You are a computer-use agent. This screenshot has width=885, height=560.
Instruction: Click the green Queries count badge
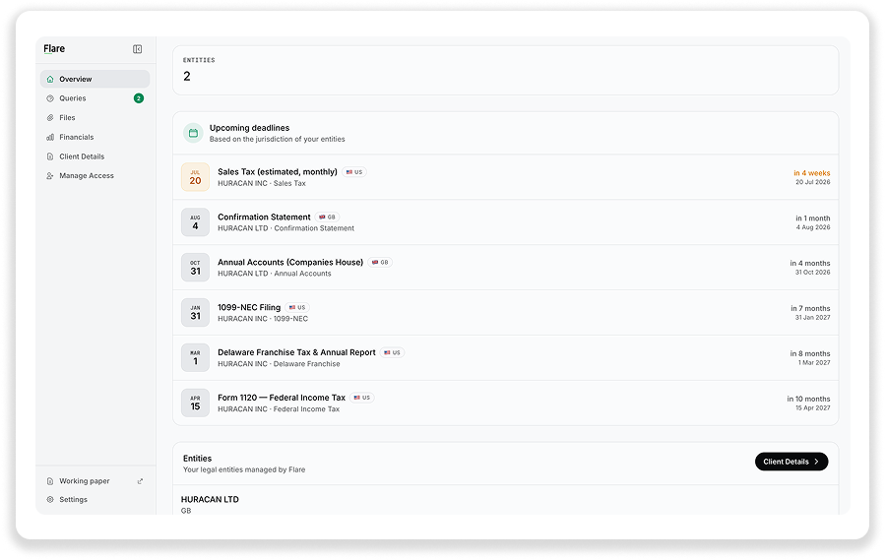[x=139, y=98]
